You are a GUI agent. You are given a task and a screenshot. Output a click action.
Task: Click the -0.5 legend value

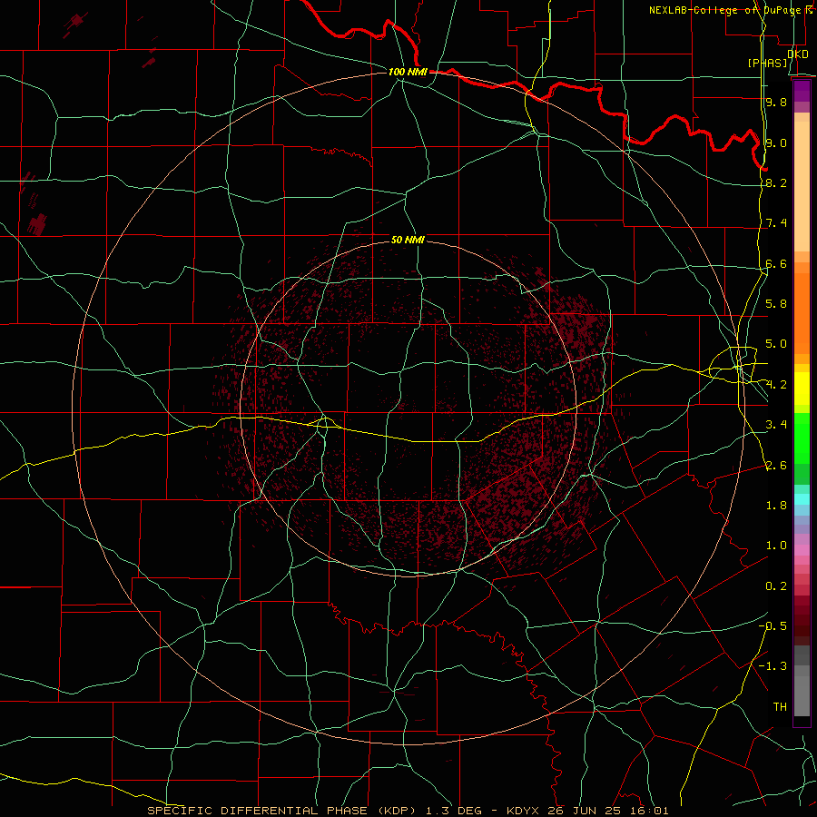pyautogui.click(x=773, y=626)
